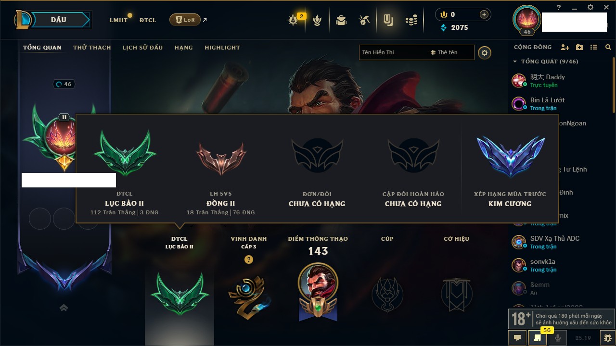
Task: Open the bug report icon
Action: click(607, 338)
